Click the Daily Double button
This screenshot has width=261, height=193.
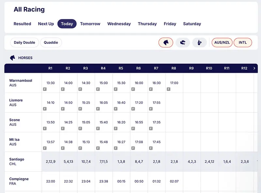pos(24,43)
